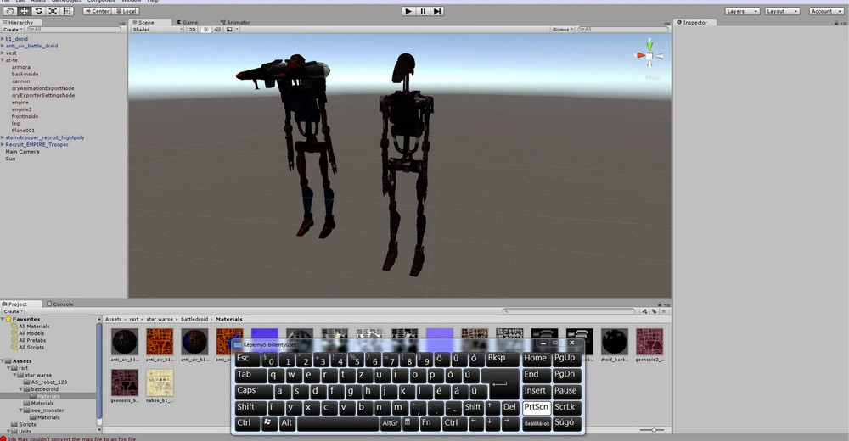Viewport: 849px width, 441px height.
Task: Open the Layers dropdown
Action: 742,11
